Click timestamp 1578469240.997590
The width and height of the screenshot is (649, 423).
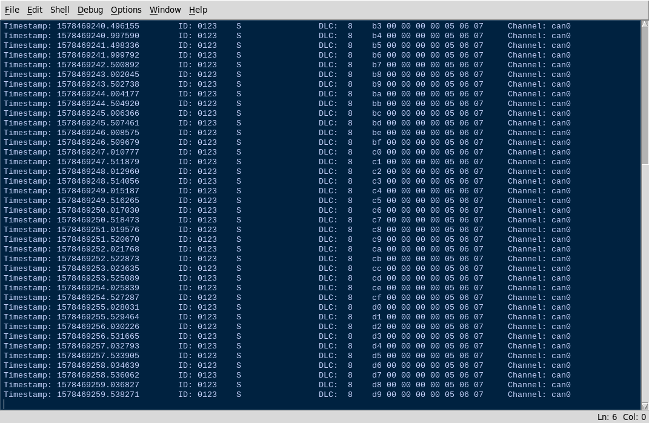(98, 36)
